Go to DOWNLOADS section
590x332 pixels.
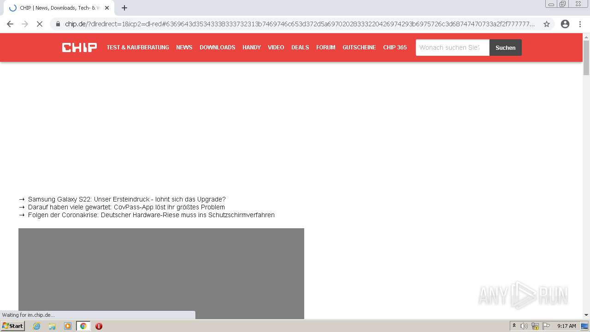click(x=218, y=47)
